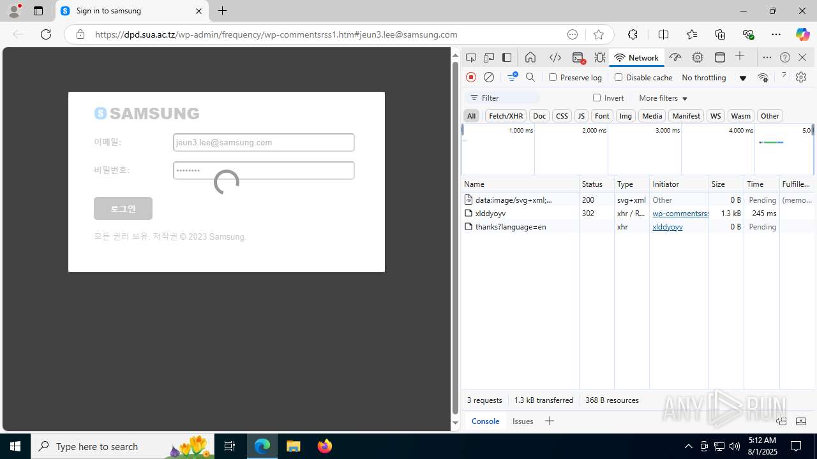Check the Invert filter checkbox
The height and width of the screenshot is (459, 817).
click(597, 98)
